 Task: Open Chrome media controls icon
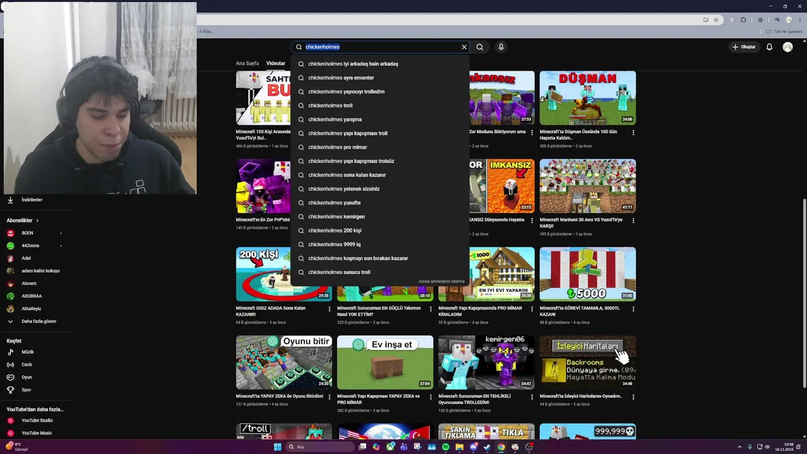click(x=777, y=20)
